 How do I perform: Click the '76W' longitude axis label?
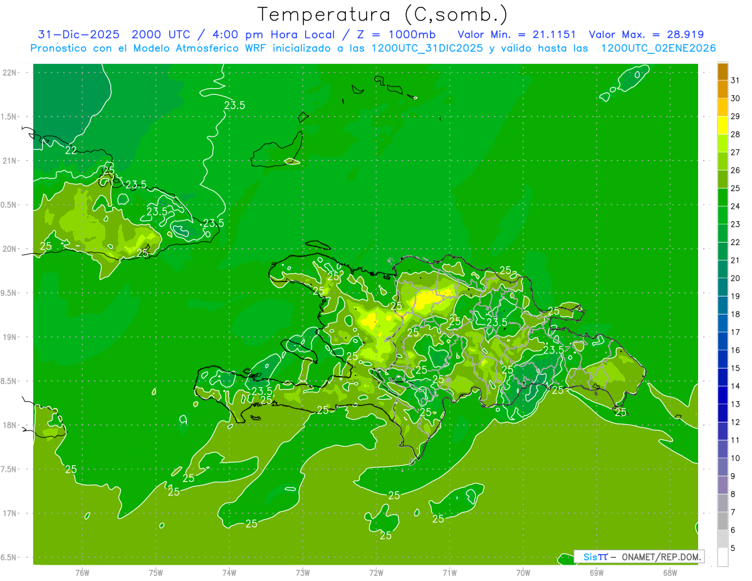point(82,573)
